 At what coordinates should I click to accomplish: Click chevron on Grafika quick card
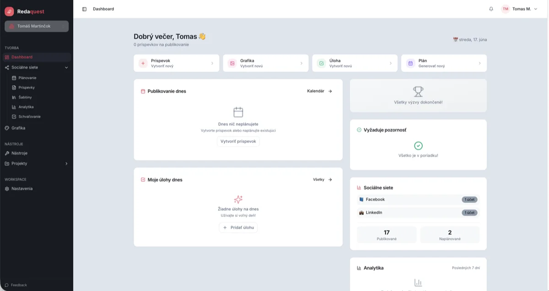point(301,63)
